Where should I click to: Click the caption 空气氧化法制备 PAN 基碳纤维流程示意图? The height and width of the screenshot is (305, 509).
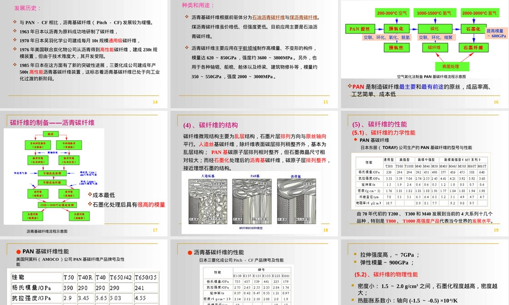[431, 77]
